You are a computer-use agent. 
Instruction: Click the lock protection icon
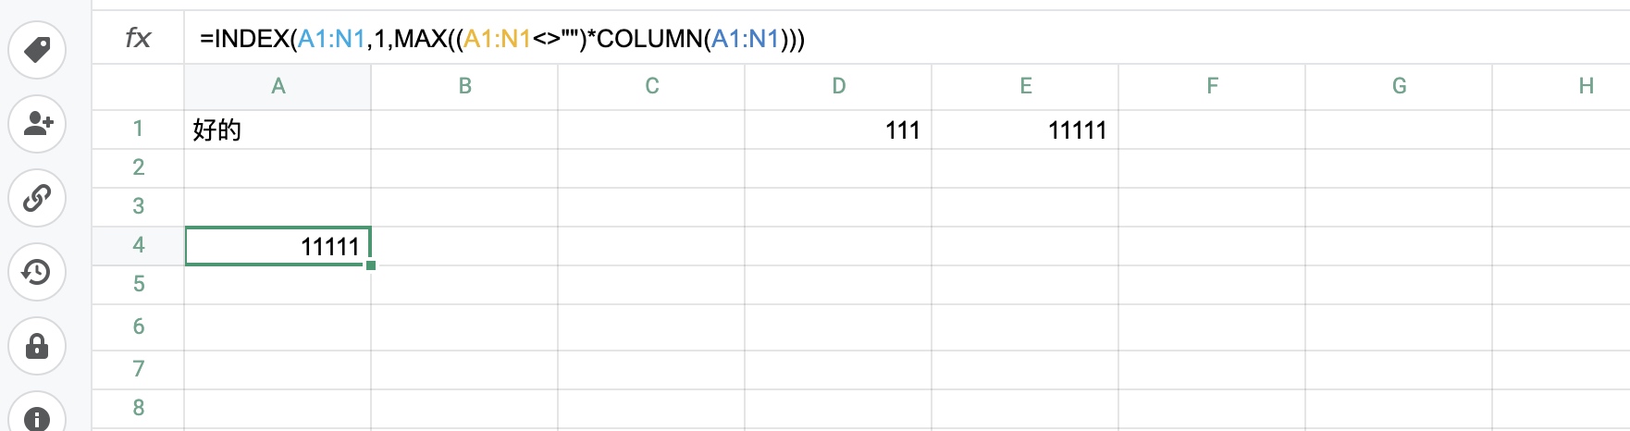tap(37, 346)
